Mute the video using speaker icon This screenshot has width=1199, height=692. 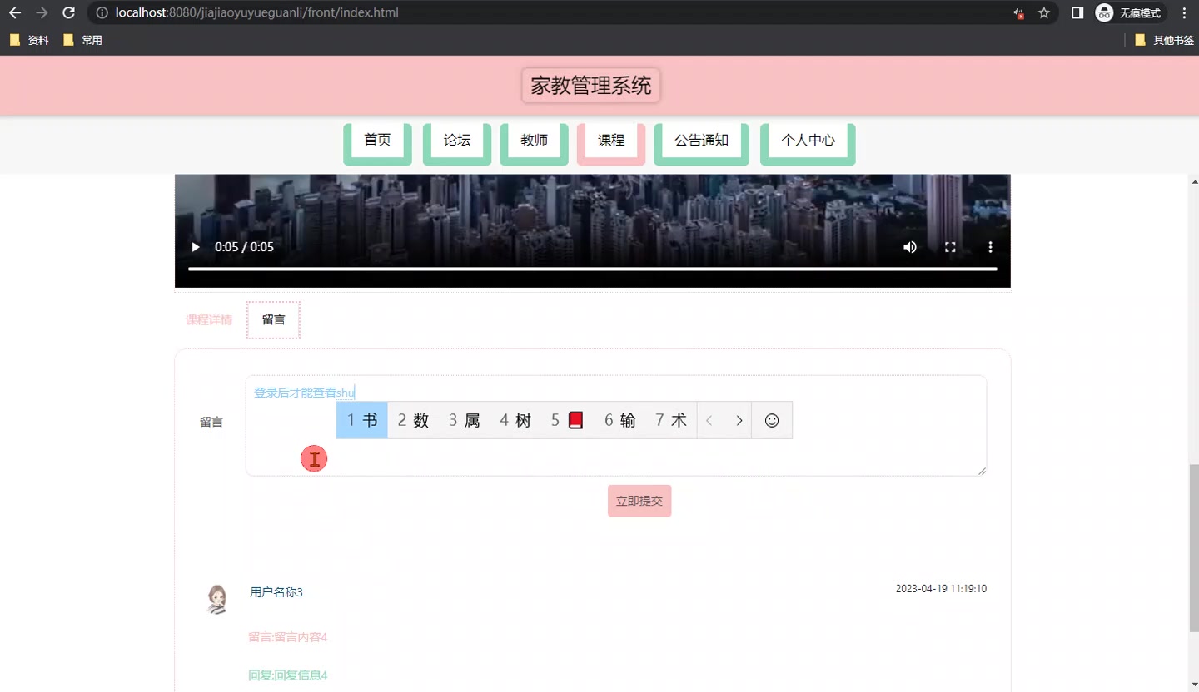pos(910,247)
